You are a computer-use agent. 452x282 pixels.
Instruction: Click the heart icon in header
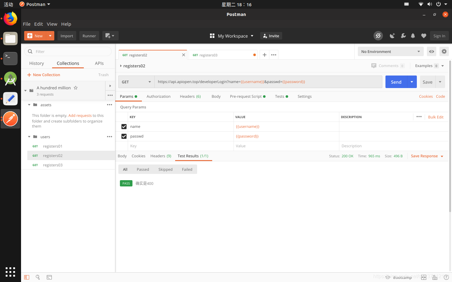(424, 36)
